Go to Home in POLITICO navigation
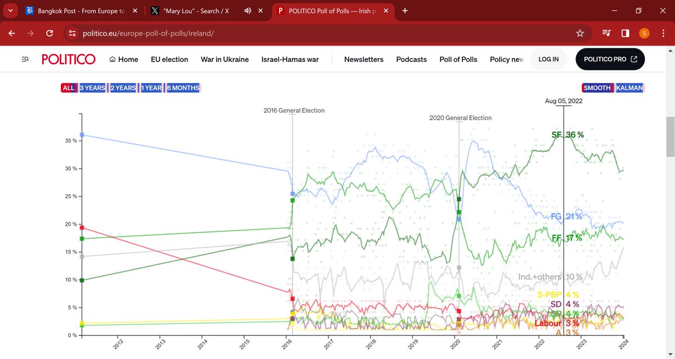The image size is (675, 359). point(124,59)
